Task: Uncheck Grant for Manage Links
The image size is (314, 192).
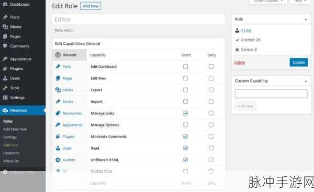Action: click(x=186, y=113)
